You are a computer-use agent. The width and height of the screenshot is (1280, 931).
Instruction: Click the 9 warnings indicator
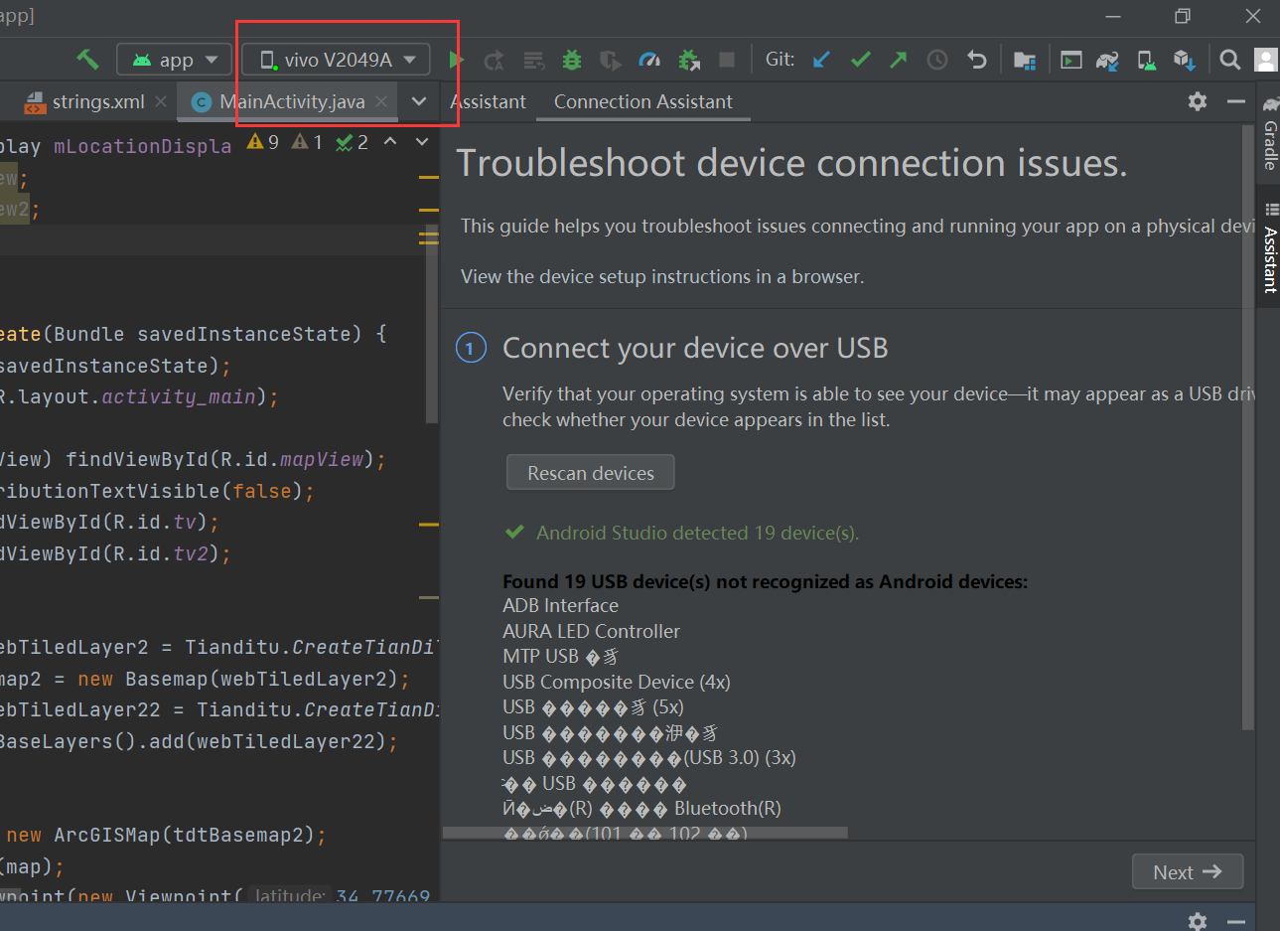click(263, 142)
